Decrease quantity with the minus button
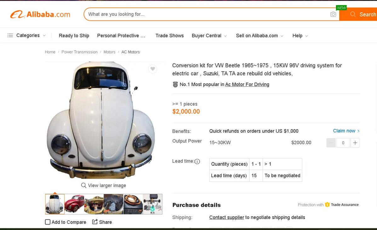 tap(331, 143)
